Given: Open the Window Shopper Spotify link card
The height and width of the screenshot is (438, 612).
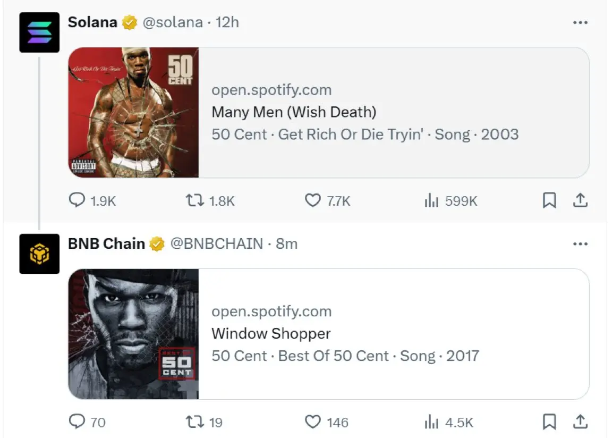Looking at the screenshot, I should [x=393, y=334].
